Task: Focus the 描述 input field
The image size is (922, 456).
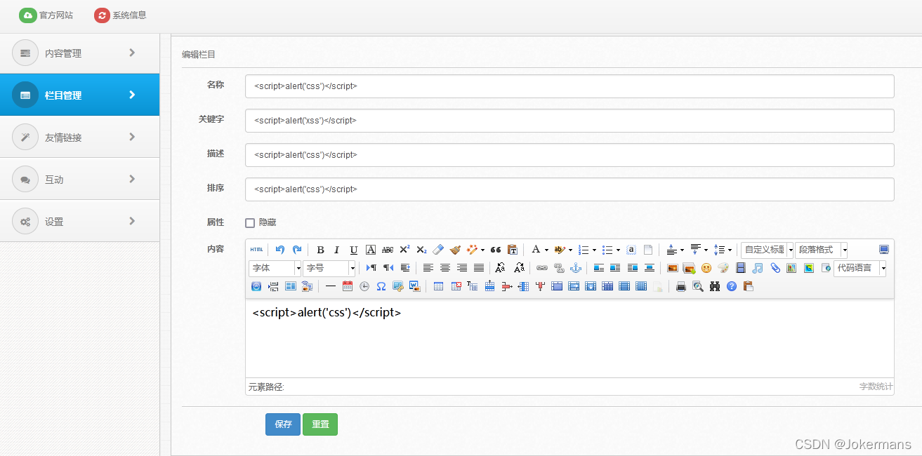Action: pyautogui.click(x=569, y=155)
